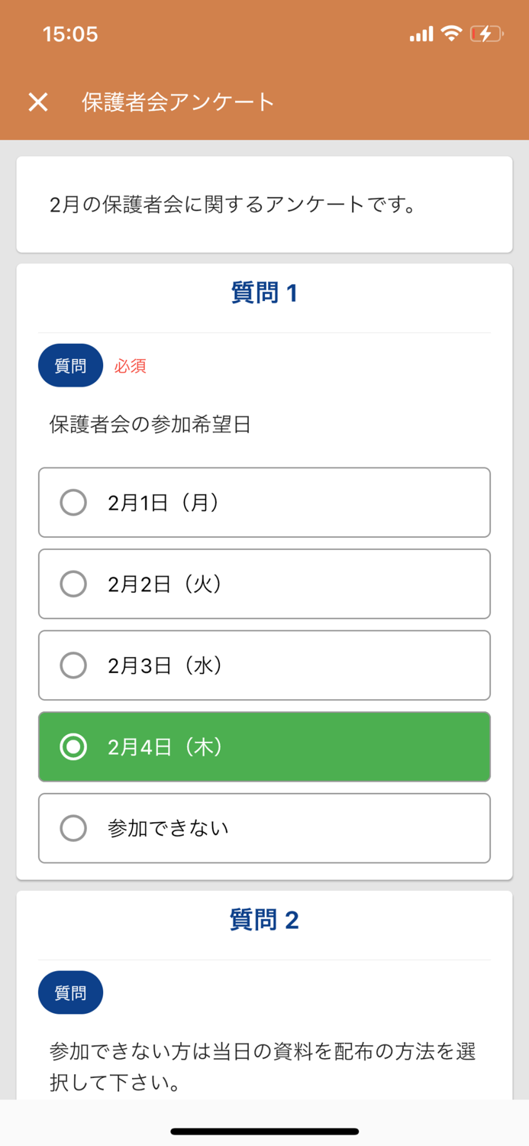
Task: Open the survey title 保護者会アンケート
Action: click(x=179, y=102)
